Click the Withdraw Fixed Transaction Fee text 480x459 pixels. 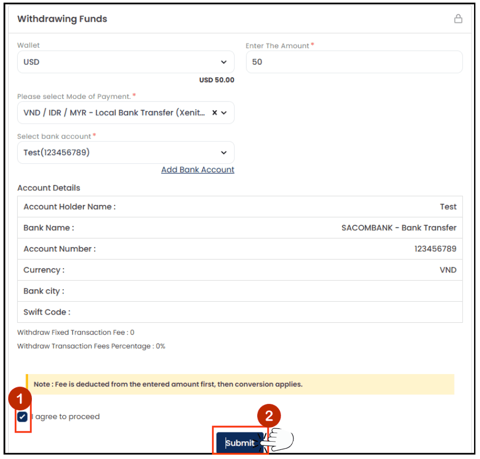(76, 332)
